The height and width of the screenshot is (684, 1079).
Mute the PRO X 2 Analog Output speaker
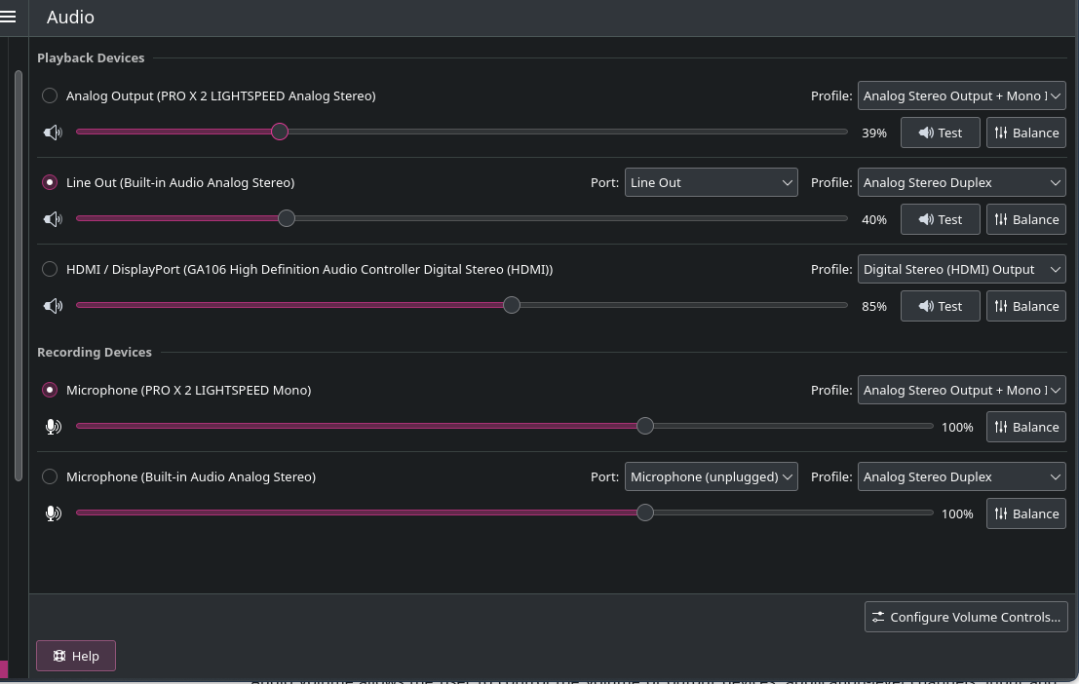(x=54, y=133)
